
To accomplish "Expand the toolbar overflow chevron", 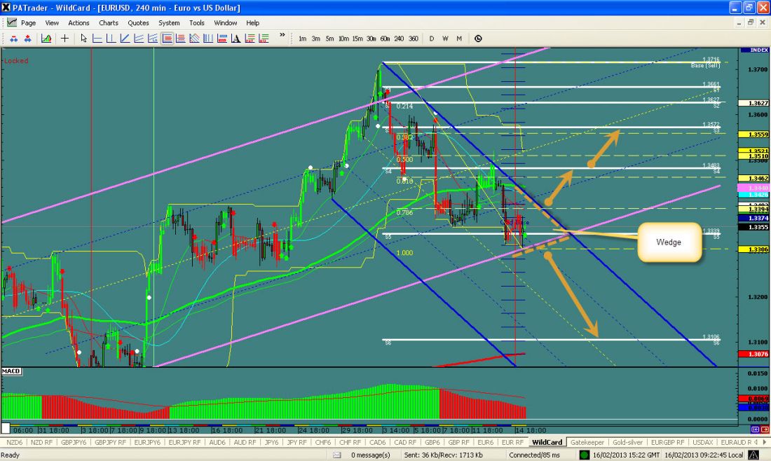I will tap(282, 35).
